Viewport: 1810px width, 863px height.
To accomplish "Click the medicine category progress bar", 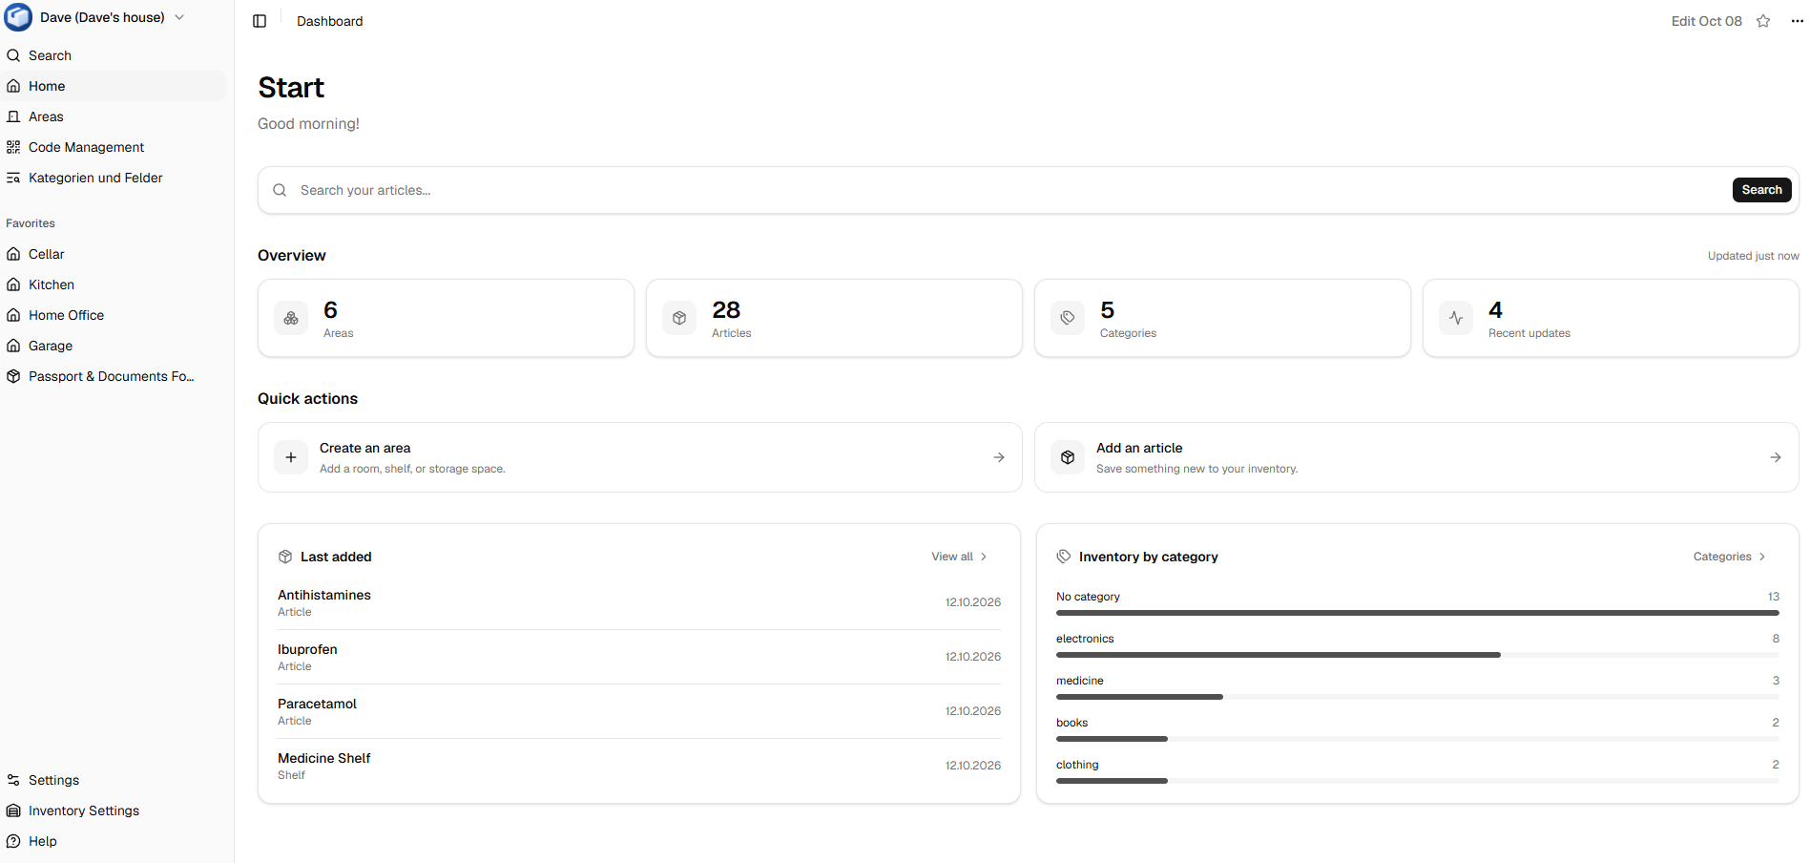I will click(x=1418, y=697).
